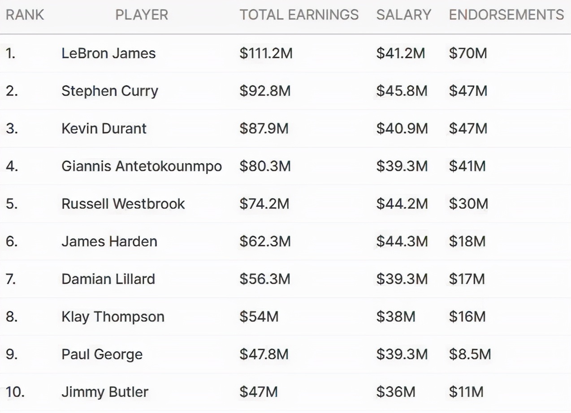Select Stephen Curry's $45.8M salary cell
Screen dimensions: 571x413
coord(402,91)
